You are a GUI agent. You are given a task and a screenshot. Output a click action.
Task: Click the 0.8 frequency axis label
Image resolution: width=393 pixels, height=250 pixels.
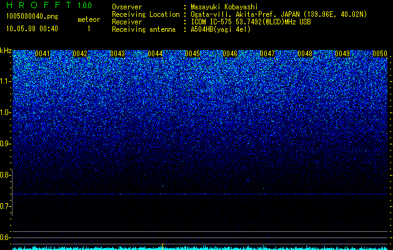coord(5,175)
